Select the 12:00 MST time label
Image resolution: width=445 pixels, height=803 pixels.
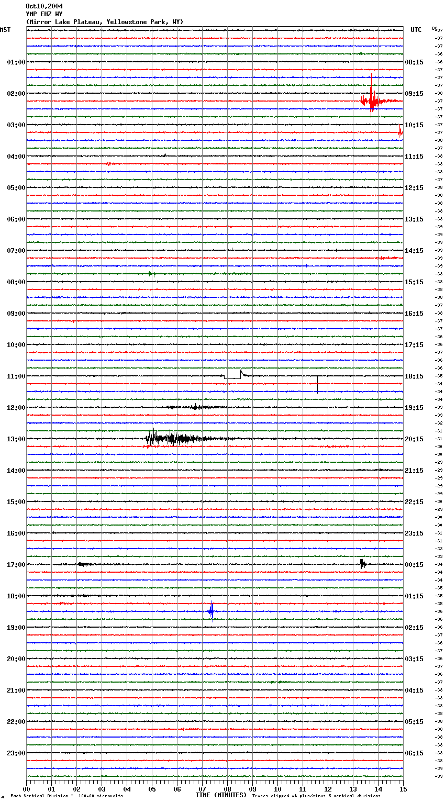coord(16,408)
